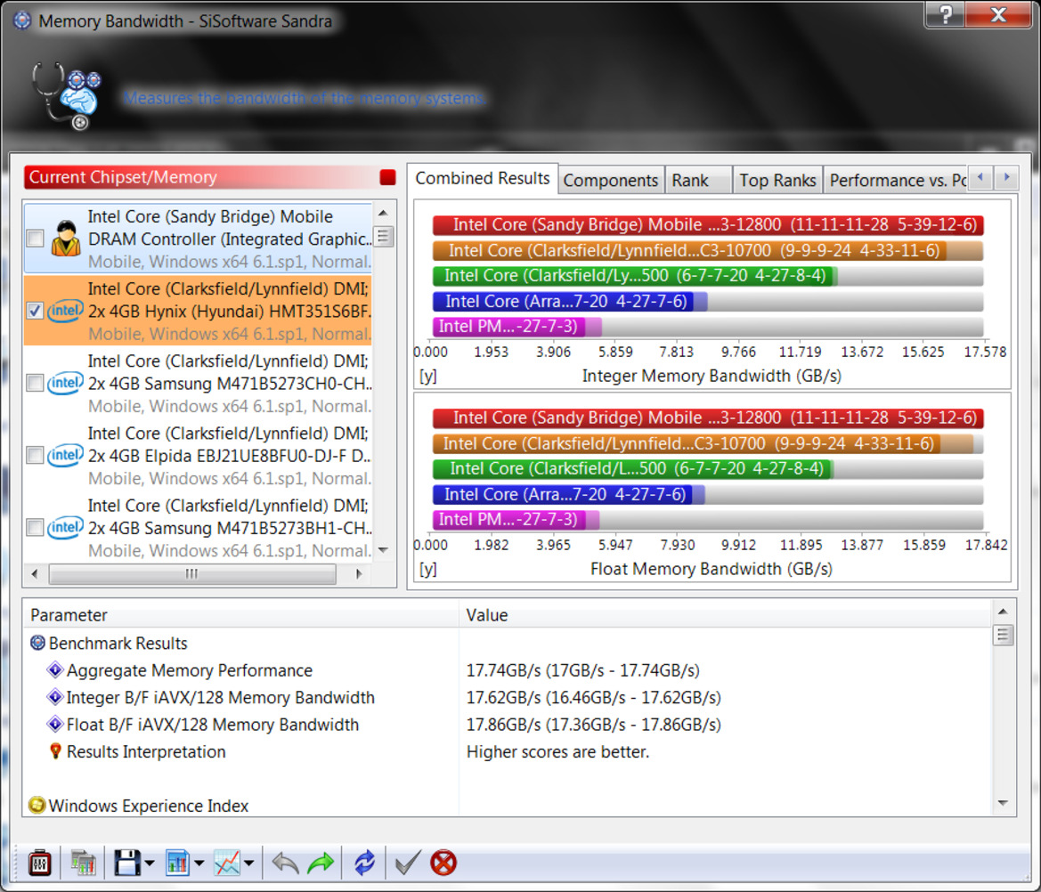Click the user avatar icon for Sandy Bridge
Image resolution: width=1041 pixels, height=892 pixels.
click(66, 239)
